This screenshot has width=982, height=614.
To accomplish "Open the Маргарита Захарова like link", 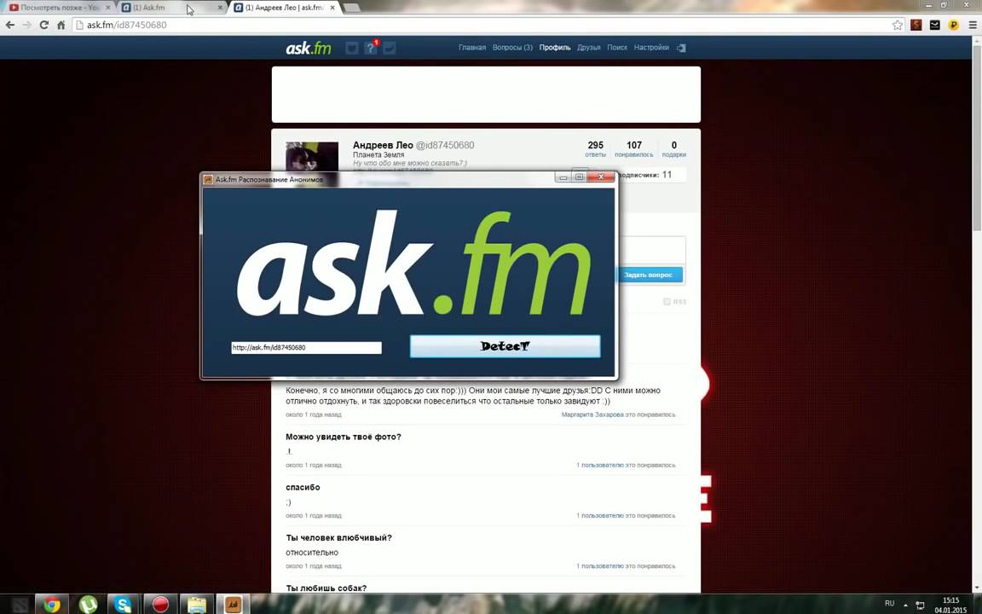I will point(592,414).
